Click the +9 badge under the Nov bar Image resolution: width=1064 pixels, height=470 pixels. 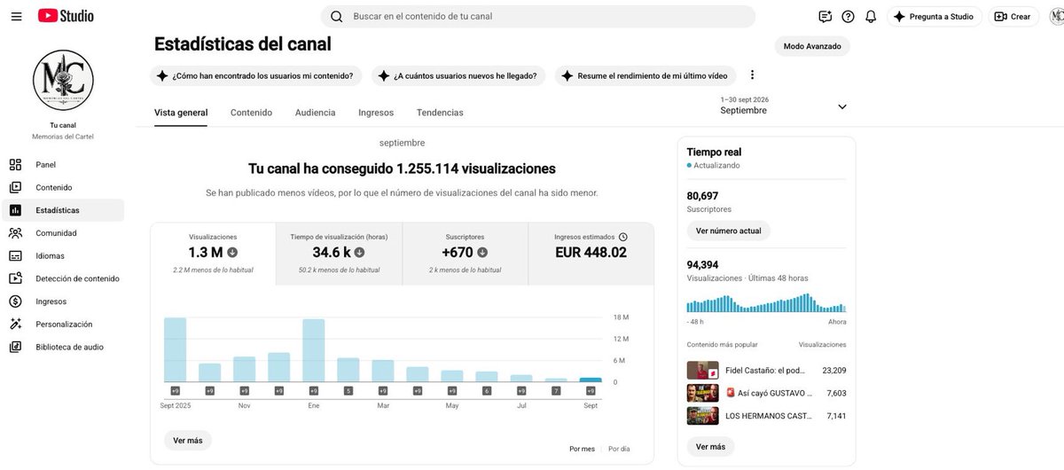(245, 390)
